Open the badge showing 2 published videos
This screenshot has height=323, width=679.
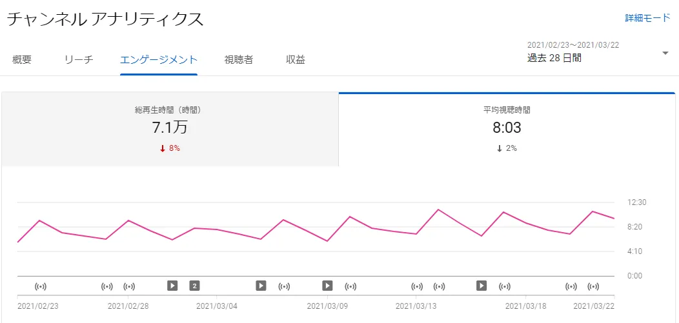pos(194,285)
